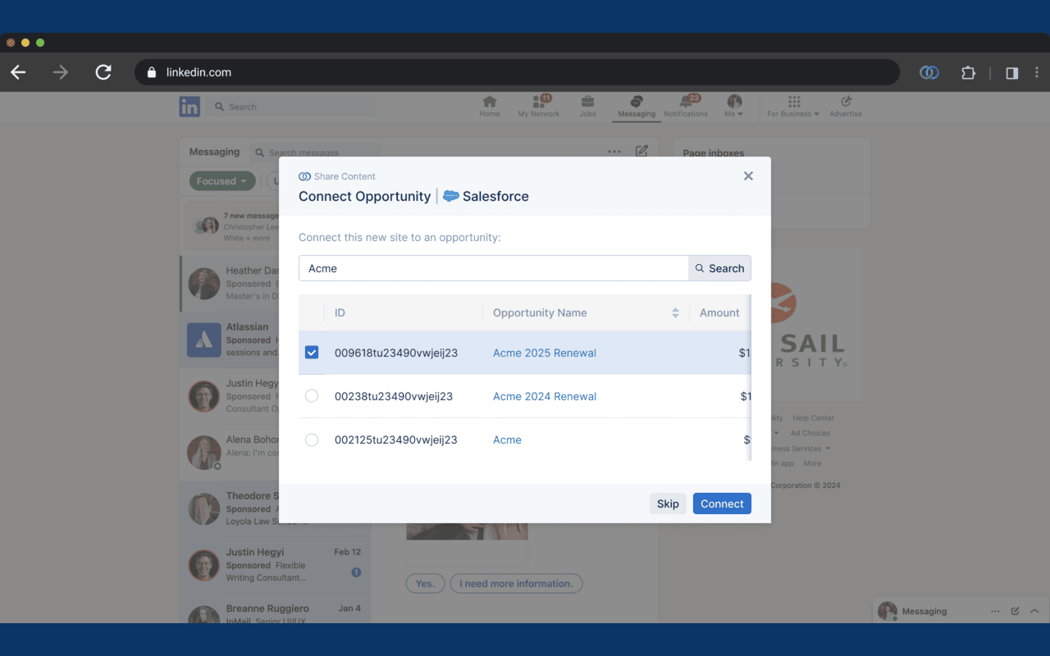Open Justin Hegyi conversation dated Feb 12
Viewport: 1050px width, 656px height.
pyautogui.click(x=275, y=565)
